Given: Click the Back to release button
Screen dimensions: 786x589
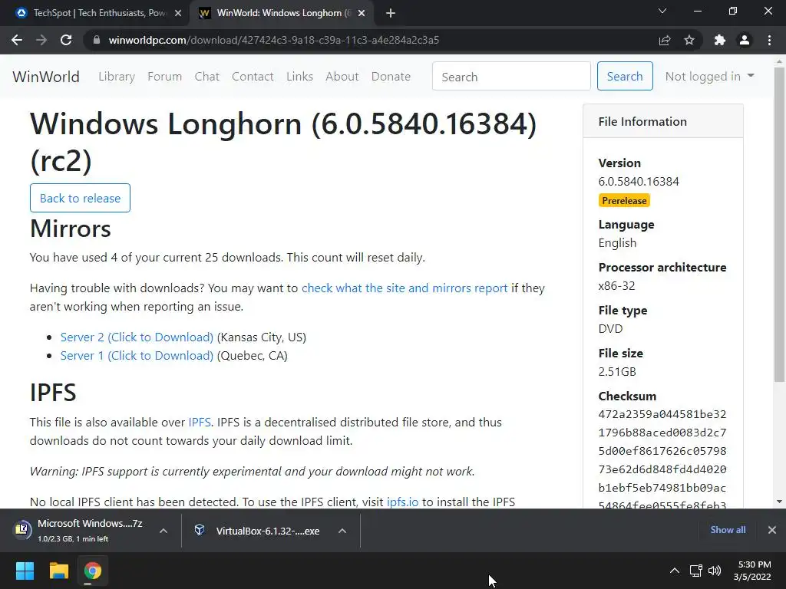Looking at the screenshot, I should coord(80,198).
